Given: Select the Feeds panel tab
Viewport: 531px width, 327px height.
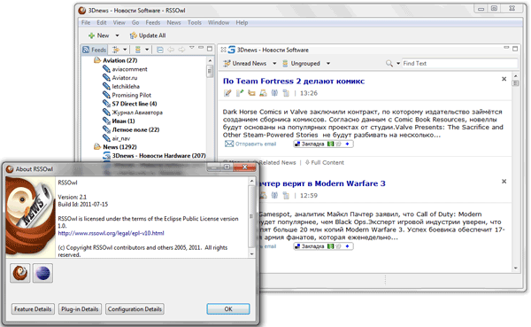Looking at the screenshot, I should tap(95, 50).
